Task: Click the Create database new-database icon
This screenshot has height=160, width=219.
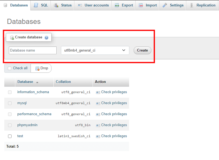Action: click(12, 38)
